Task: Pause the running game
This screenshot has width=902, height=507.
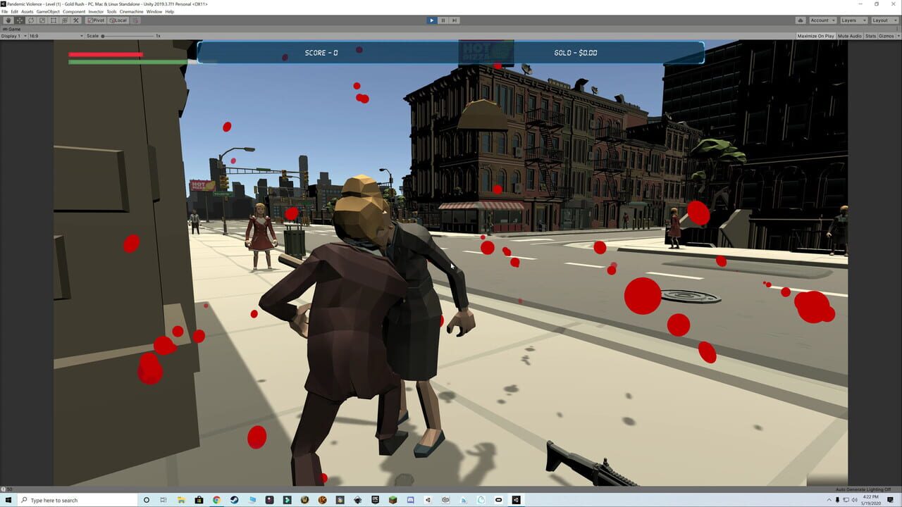Action: [x=443, y=20]
